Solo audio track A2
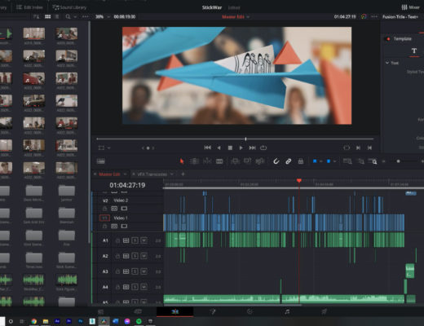Viewport: 424px width, 326px height. click(135, 256)
